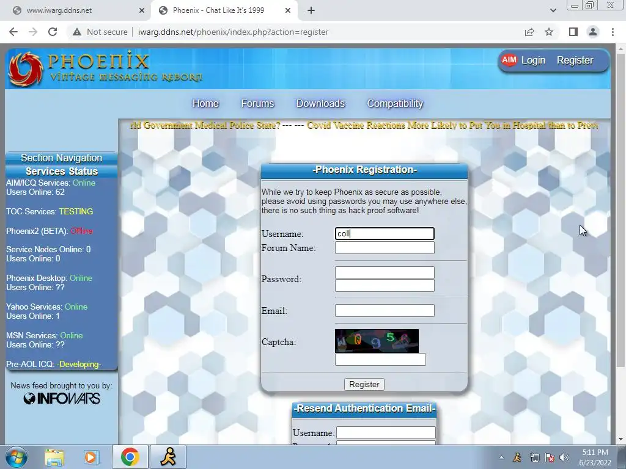Open the tab search dropdown chevron
Screen dimensions: 626x469
553,10
